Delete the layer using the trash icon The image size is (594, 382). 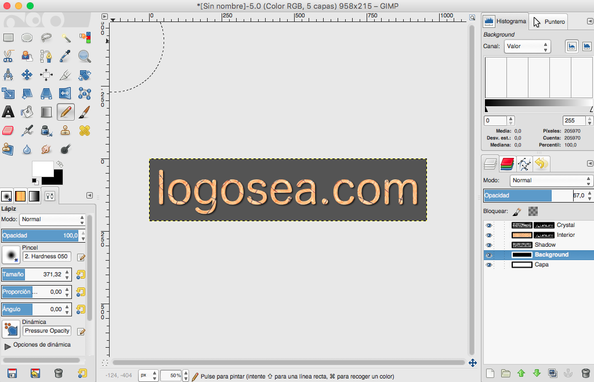pos(586,373)
